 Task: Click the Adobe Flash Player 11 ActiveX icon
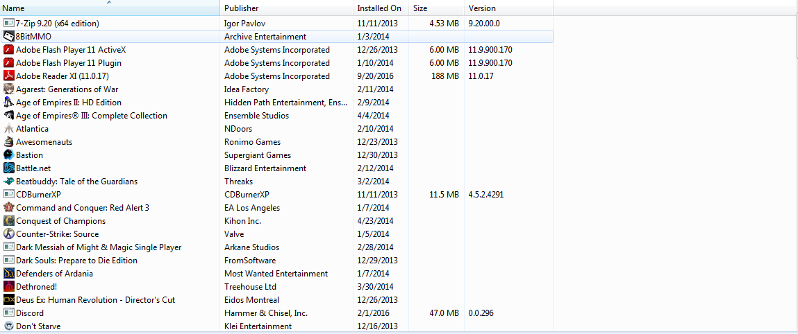pyautogui.click(x=8, y=50)
